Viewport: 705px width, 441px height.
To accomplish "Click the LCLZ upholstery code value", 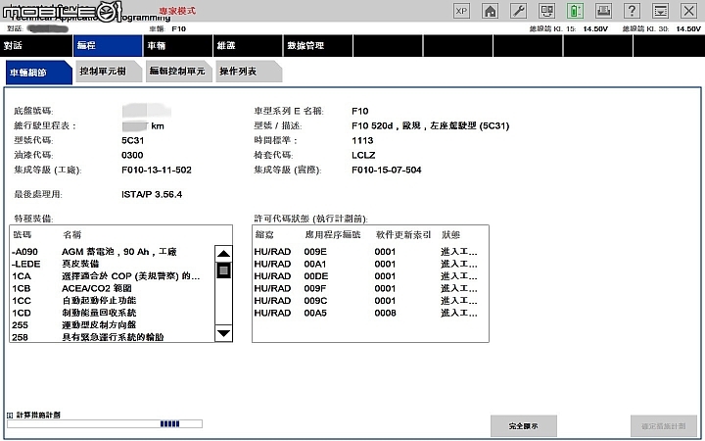I will [363, 155].
